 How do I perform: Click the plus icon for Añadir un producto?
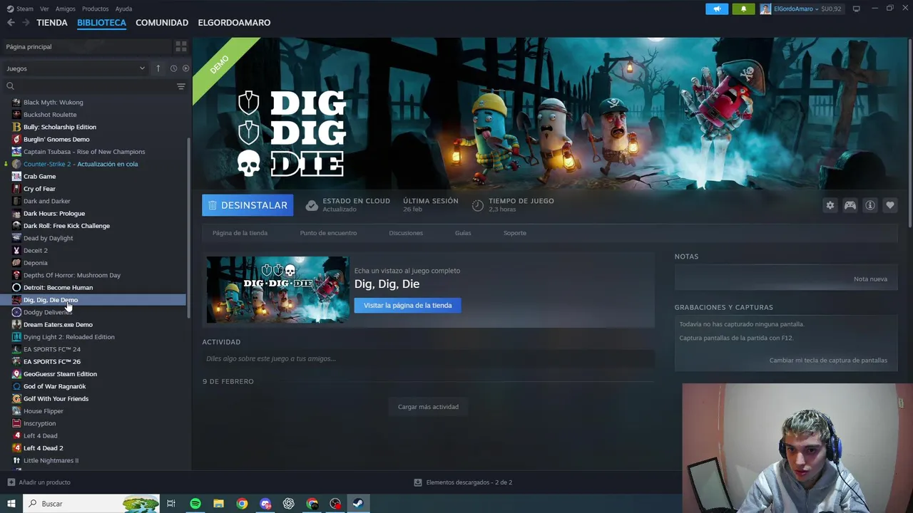[11, 482]
